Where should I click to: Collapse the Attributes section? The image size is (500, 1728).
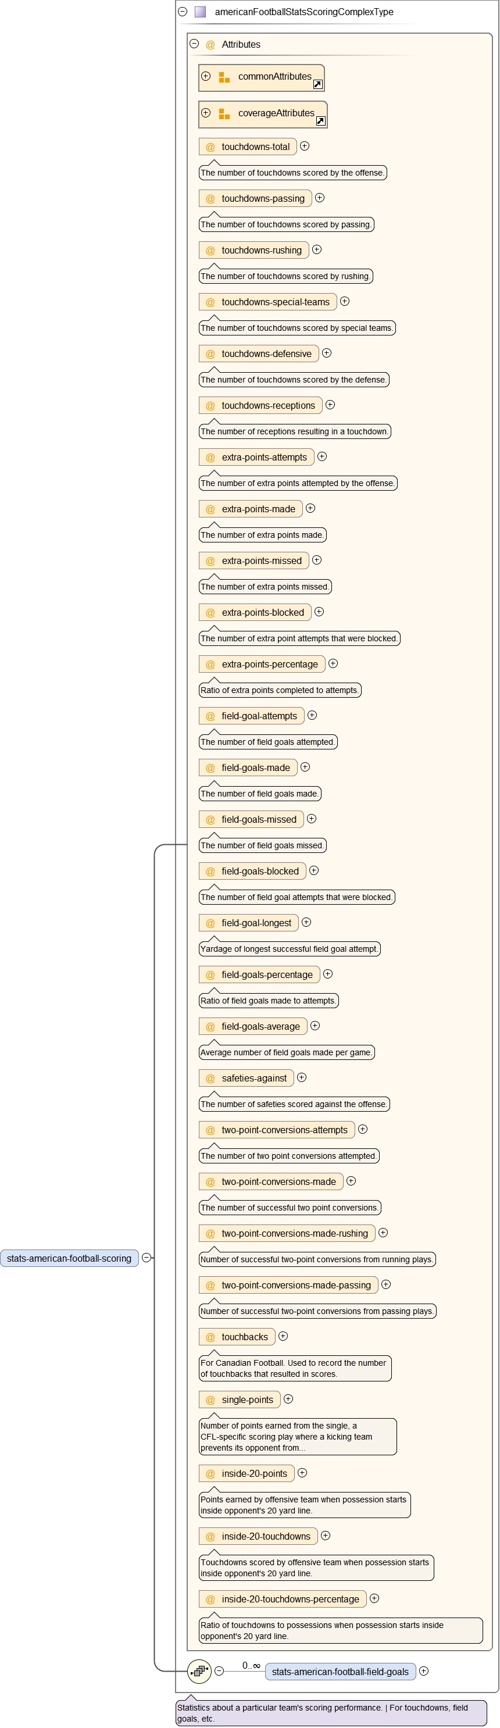195,44
